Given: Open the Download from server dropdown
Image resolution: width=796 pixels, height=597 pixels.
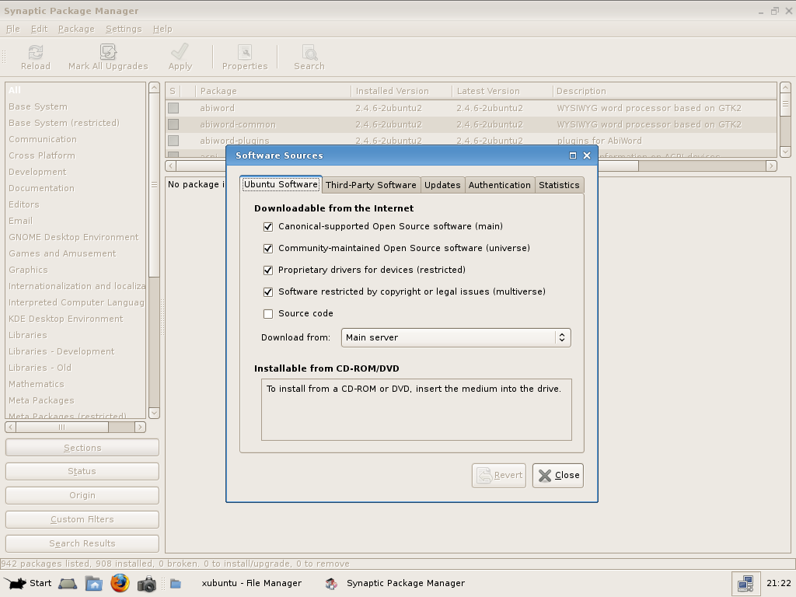Looking at the screenshot, I should (456, 337).
